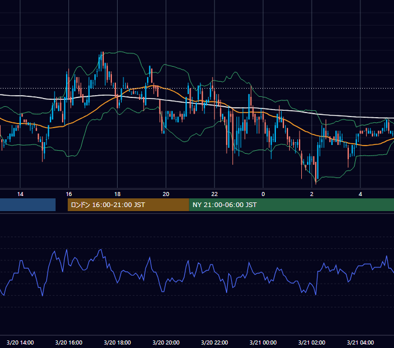Click the NY session bar 21:00-06:00 JST
394x348 pixels.
pyautogui.click(x=291, y=205)
